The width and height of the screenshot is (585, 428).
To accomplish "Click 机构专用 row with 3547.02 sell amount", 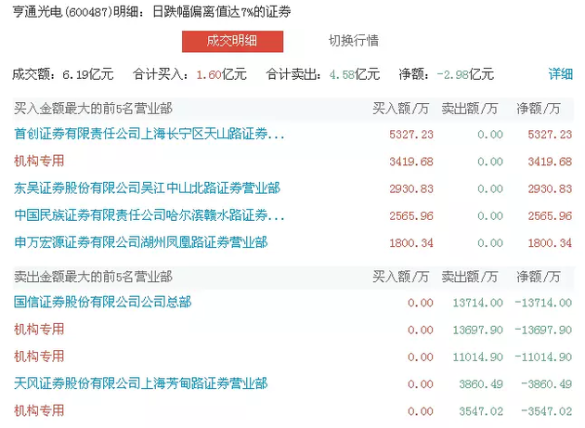I will 39,409.
